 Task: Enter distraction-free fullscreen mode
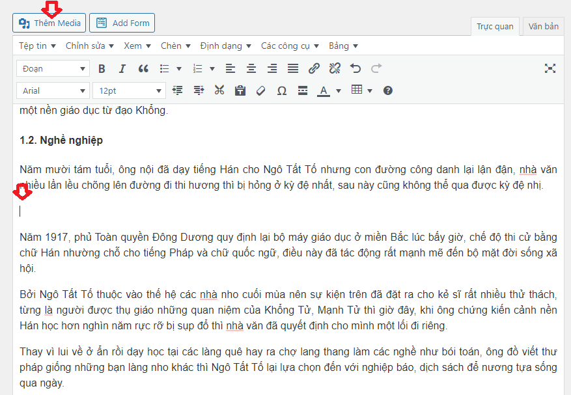coord(550,68)
